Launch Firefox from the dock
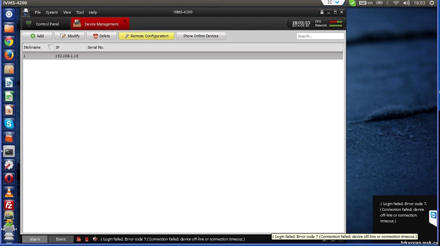Image resolution: width=440 pixels, height=246 pixels. click(x=9, y=55)
